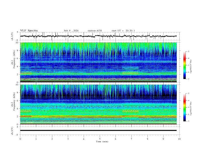
Task: Click ch.1 frequency axis tick "8"
Action: point(18,50)
